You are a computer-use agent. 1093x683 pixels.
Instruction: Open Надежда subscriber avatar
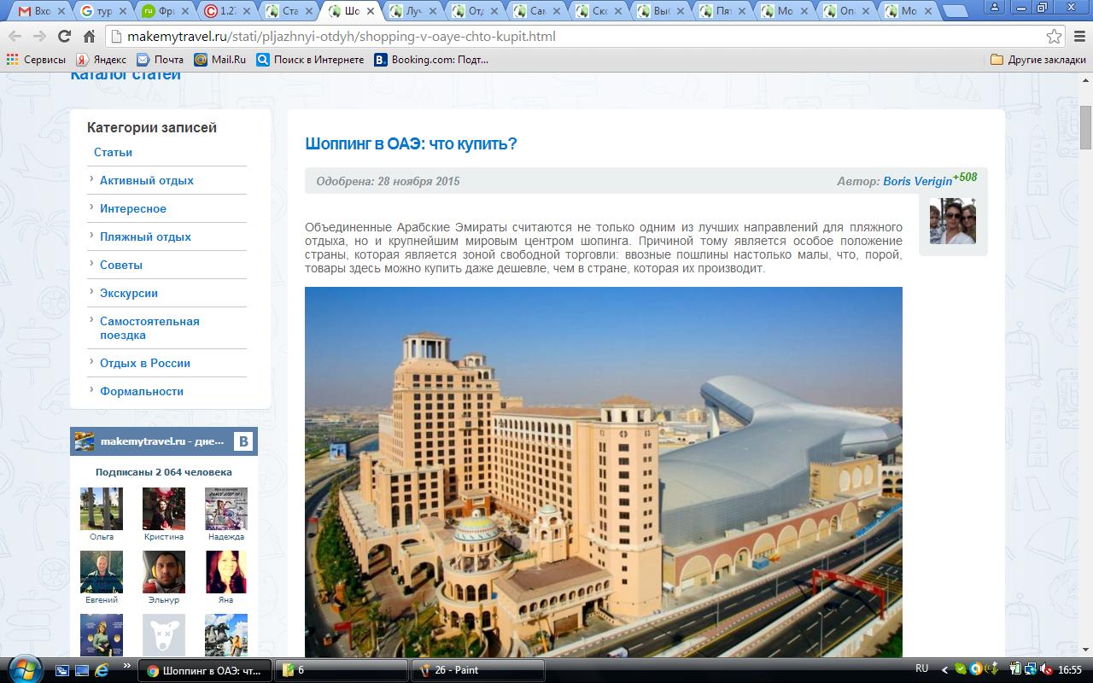coord(226,509)
